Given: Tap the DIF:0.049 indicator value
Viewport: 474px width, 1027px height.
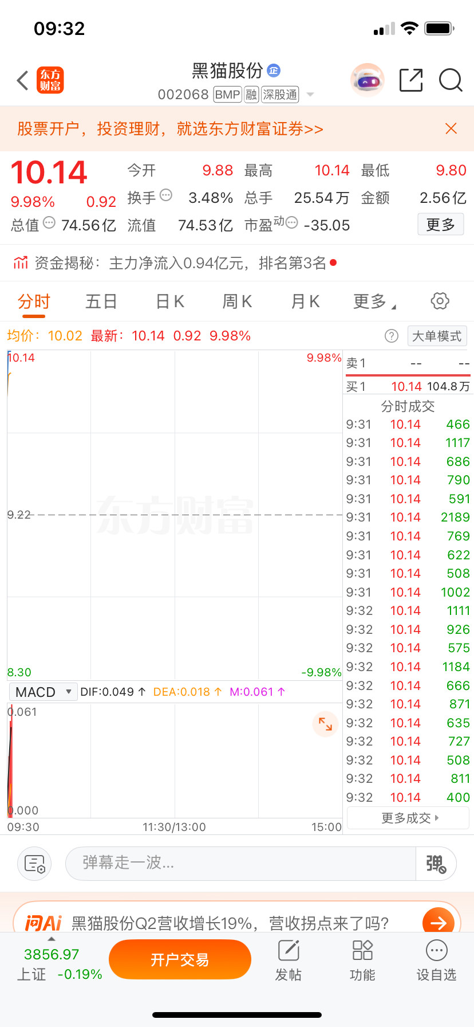Looking at the screenshot, I should pos(113,692).
